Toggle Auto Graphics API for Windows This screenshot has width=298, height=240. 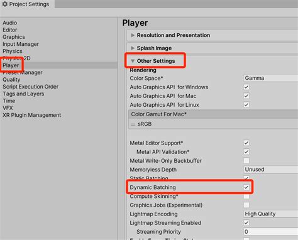246,87
